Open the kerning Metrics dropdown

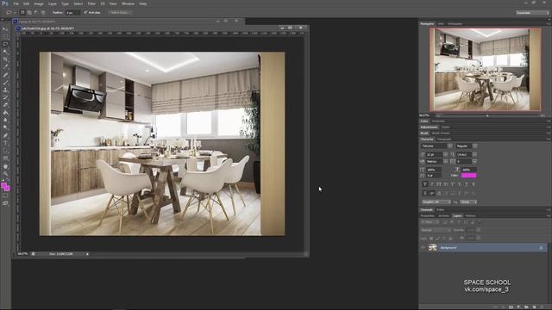point(446,161)
